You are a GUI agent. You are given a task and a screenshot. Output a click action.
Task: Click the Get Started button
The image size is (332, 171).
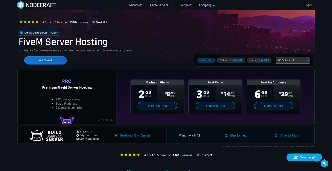coord(45,60)
